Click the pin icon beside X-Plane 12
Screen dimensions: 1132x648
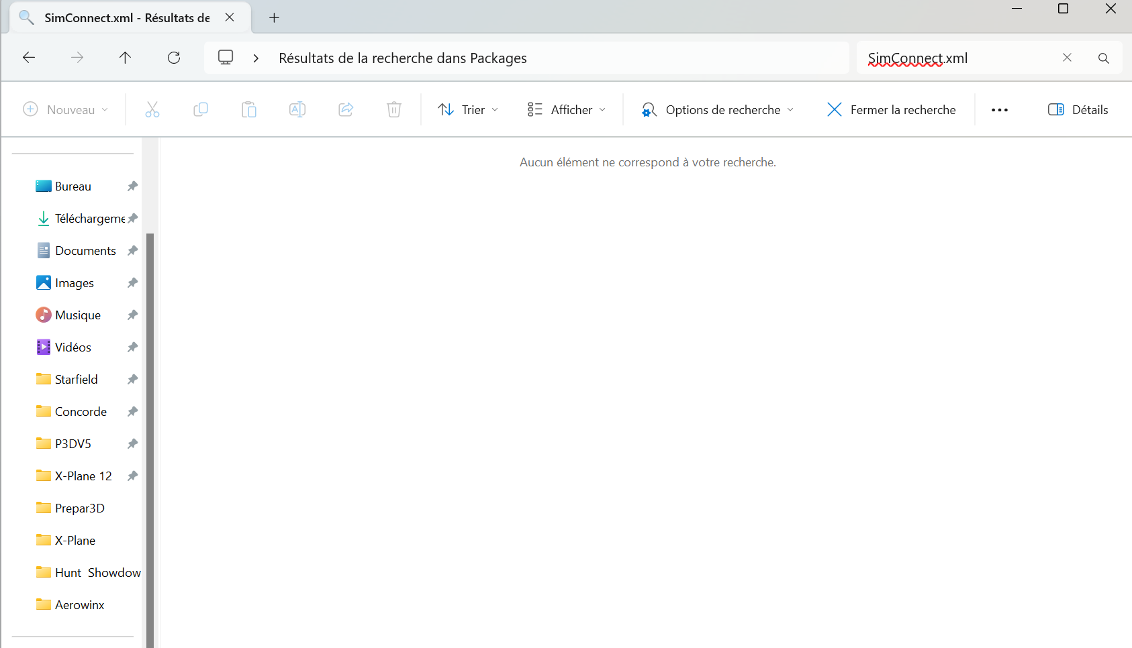tap(133, 476)
